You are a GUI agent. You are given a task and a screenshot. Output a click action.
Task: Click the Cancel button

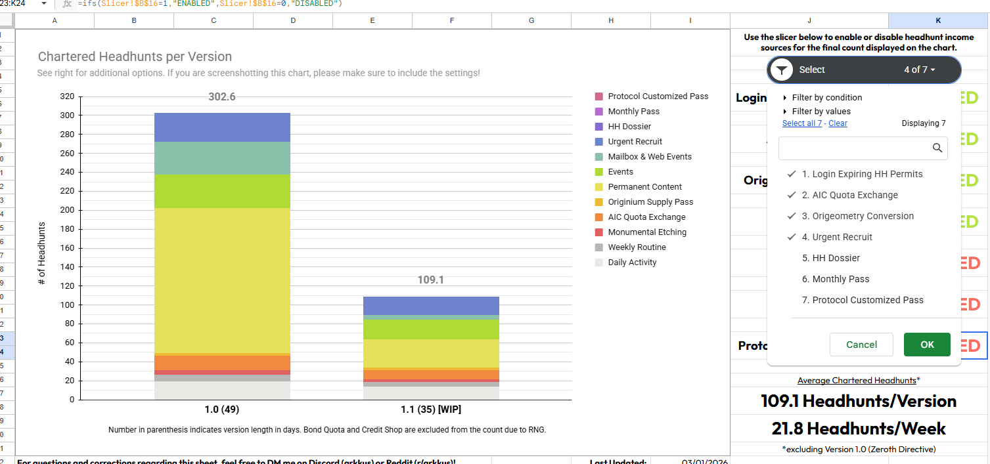click(861, 345)
